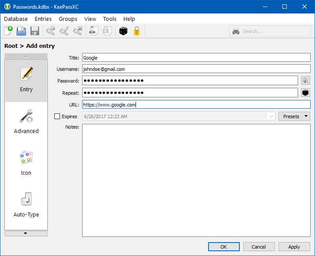315x256 pixels.
Task: Open the Database menu
Action: coord(16,19)
